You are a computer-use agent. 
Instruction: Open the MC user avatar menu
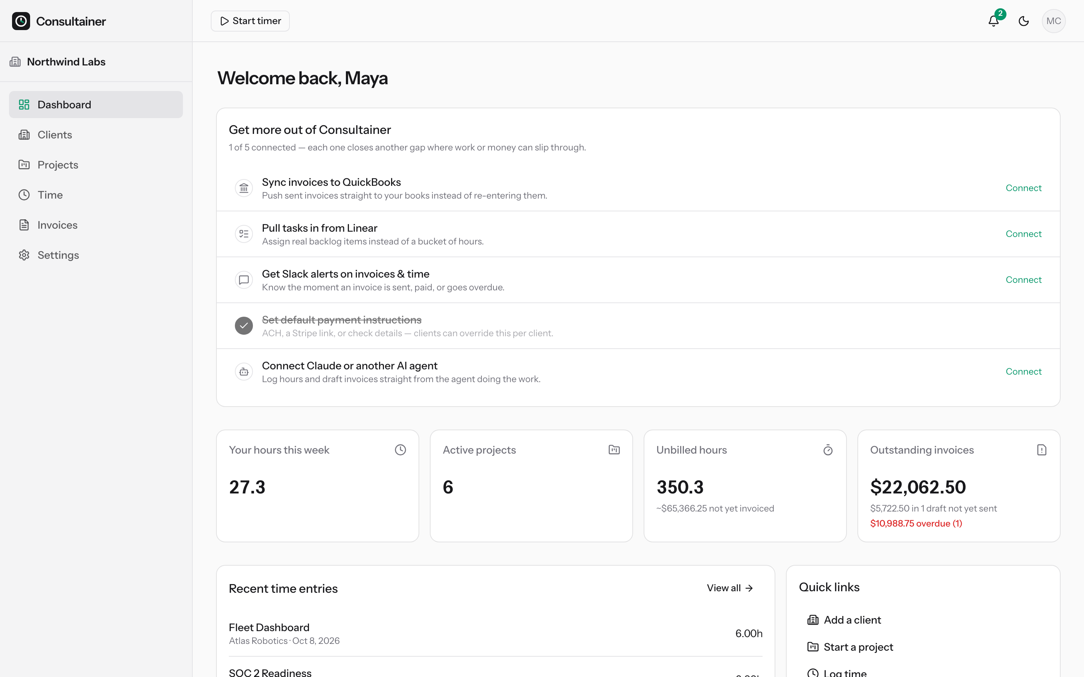(1054, 21)
